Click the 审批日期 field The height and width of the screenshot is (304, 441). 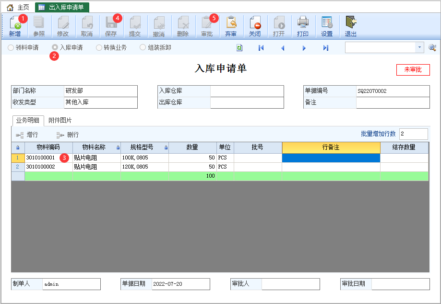click(401, 284)
